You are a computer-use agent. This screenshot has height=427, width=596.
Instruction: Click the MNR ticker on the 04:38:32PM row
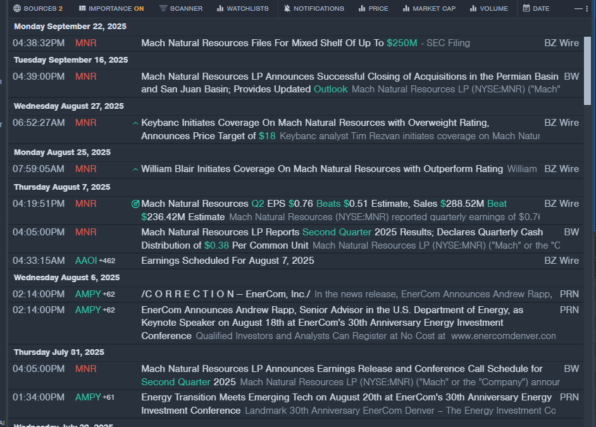coord(85,43)
